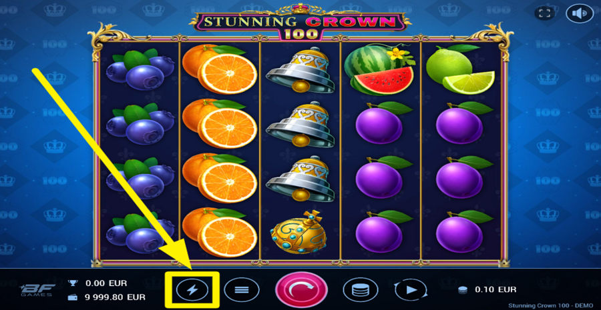The image size is (601, 310).
Task: Click the watermelon symbol
Action: [379, 70]
